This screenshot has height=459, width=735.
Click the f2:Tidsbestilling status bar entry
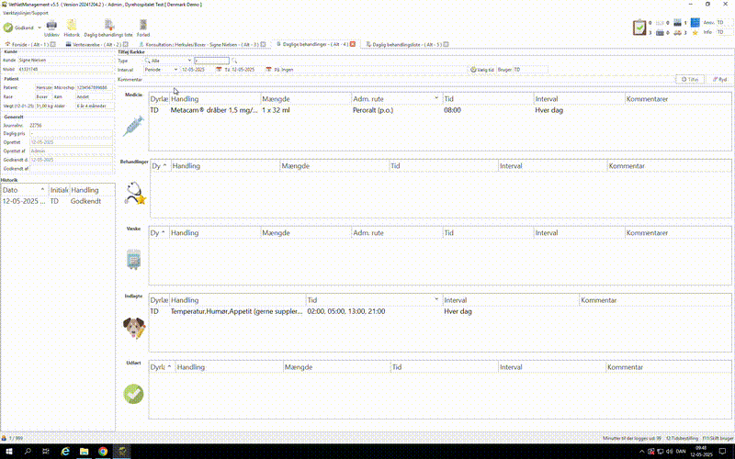[x=682, y=438]
